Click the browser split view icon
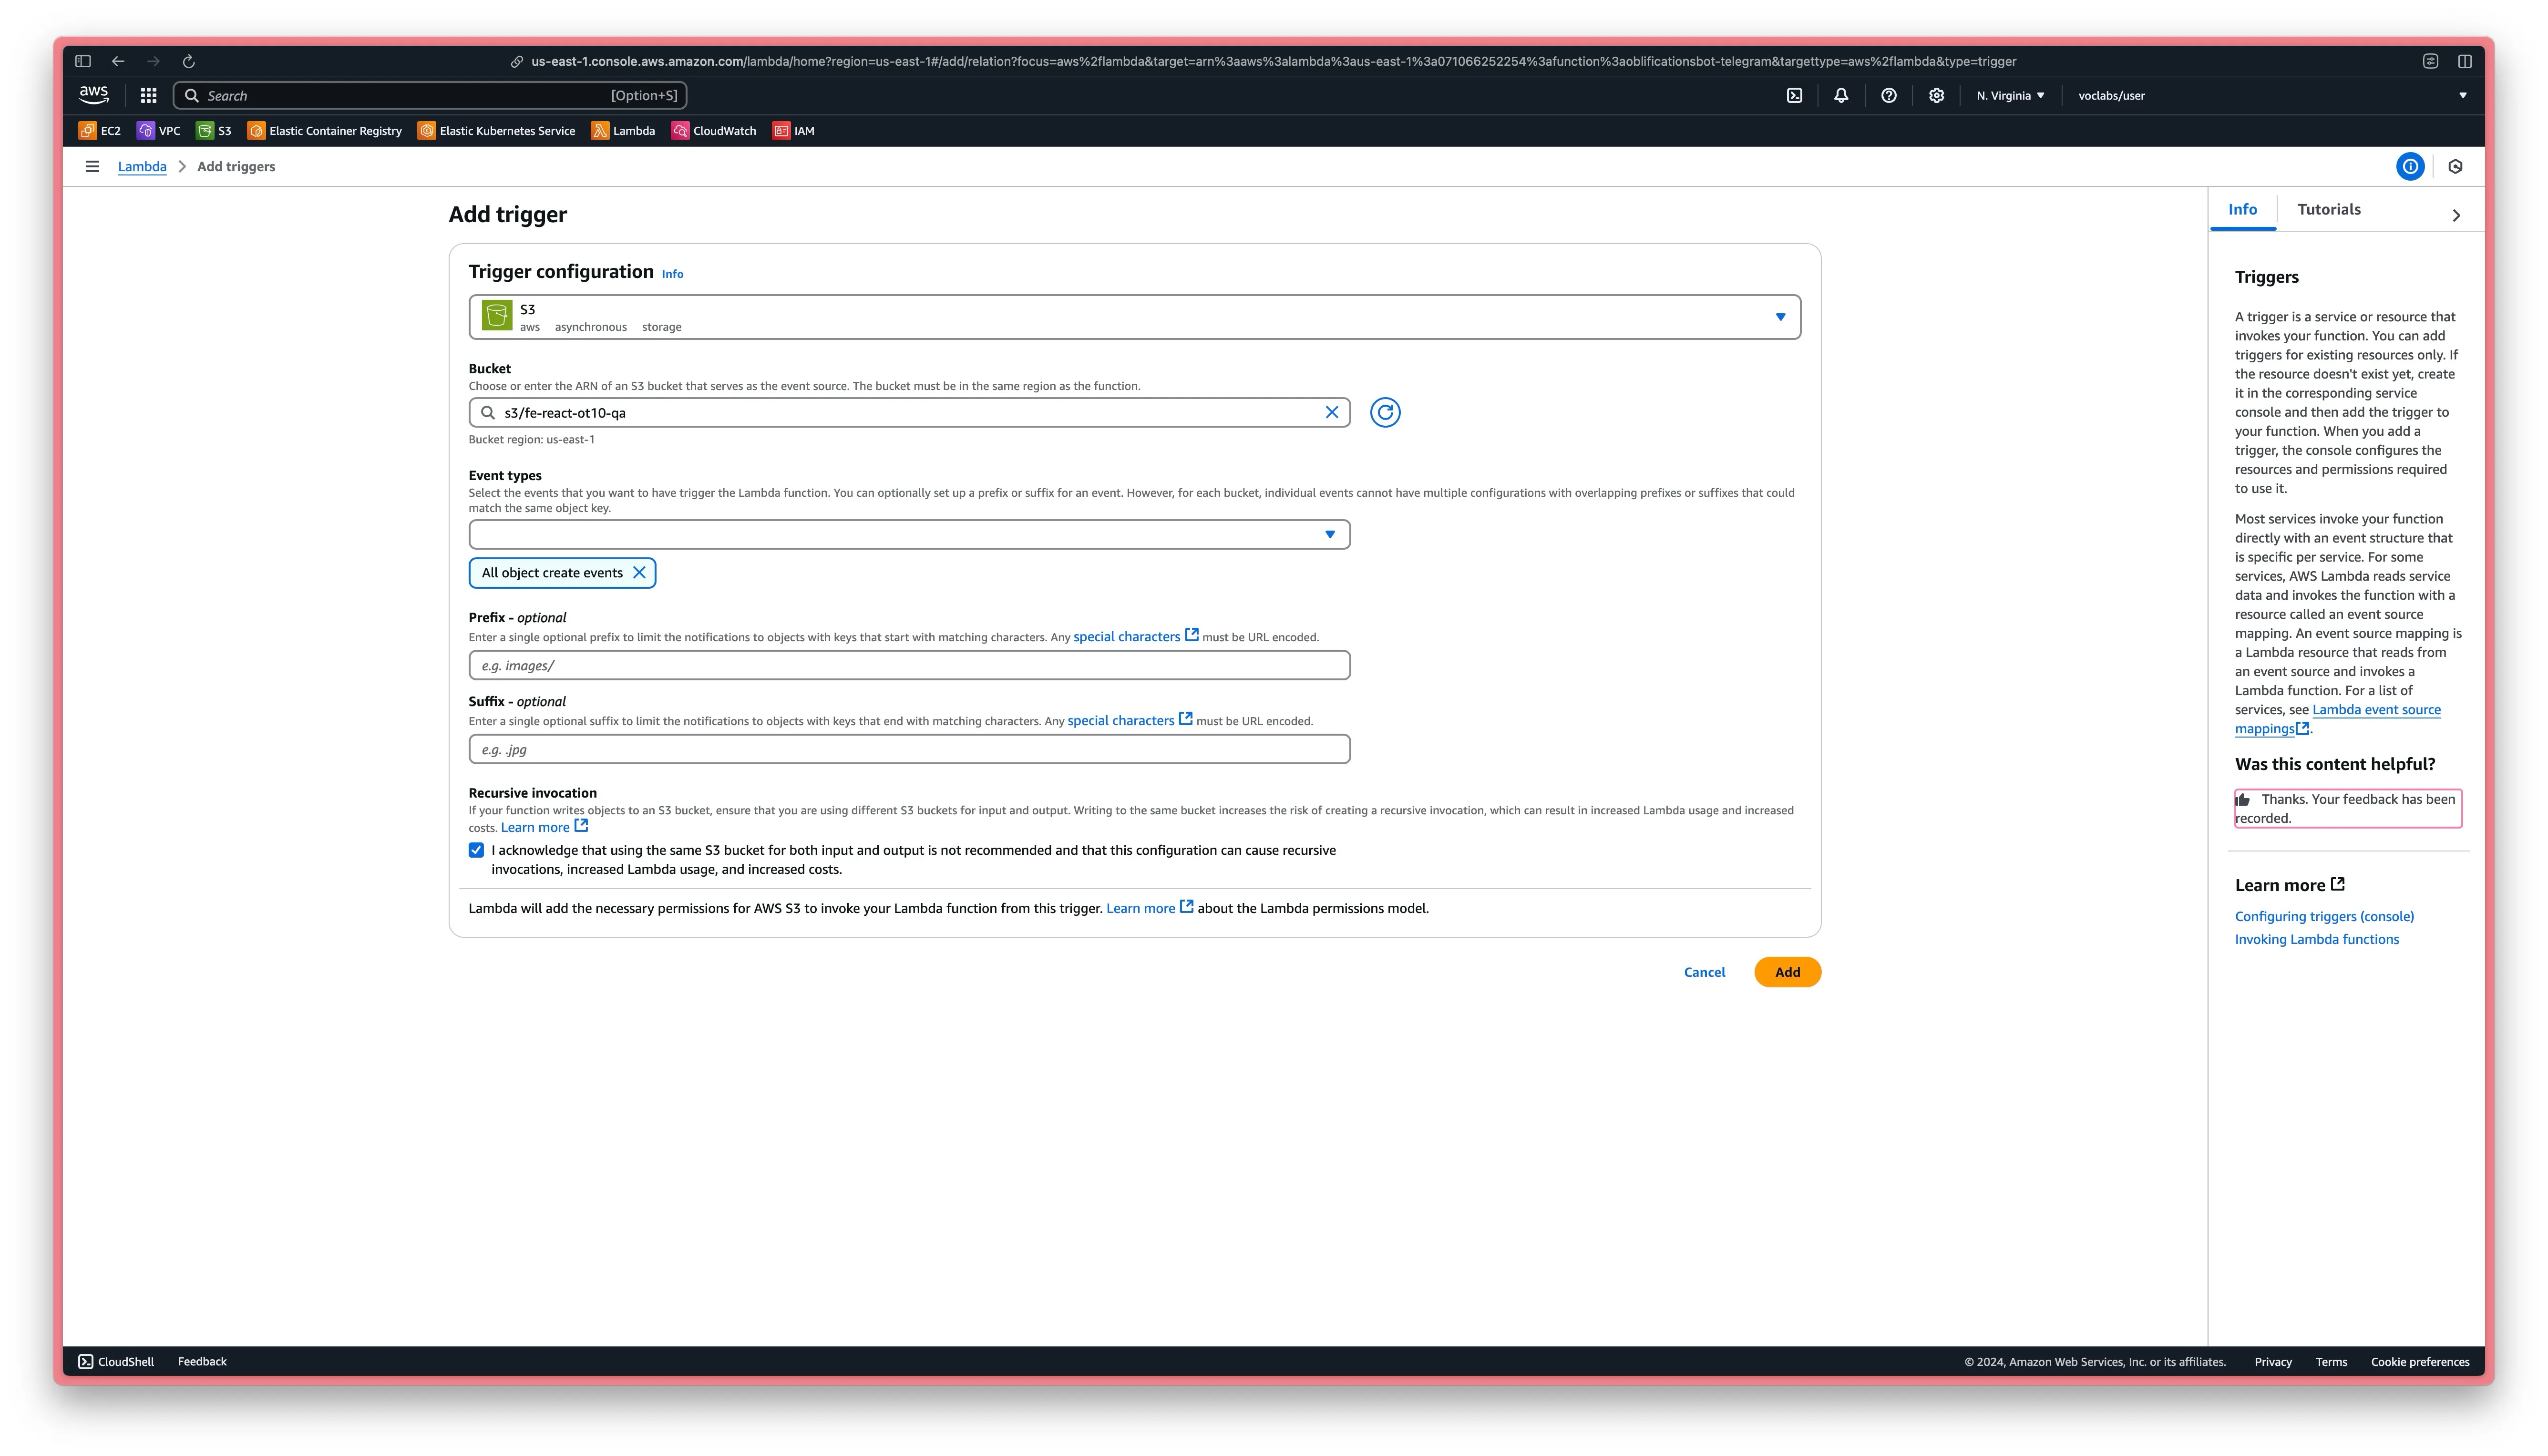The width and height of the screenshot is (2548, 1456). point(2464,61)
